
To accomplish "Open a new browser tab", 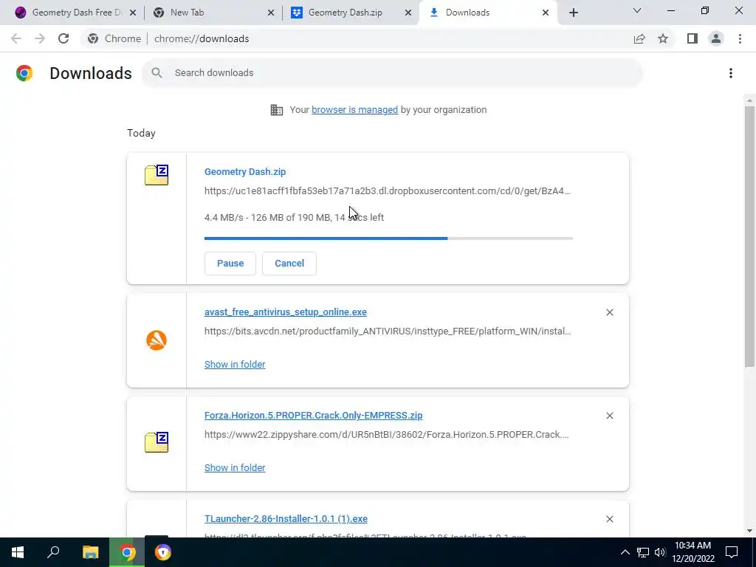I will tap(573, 13).
